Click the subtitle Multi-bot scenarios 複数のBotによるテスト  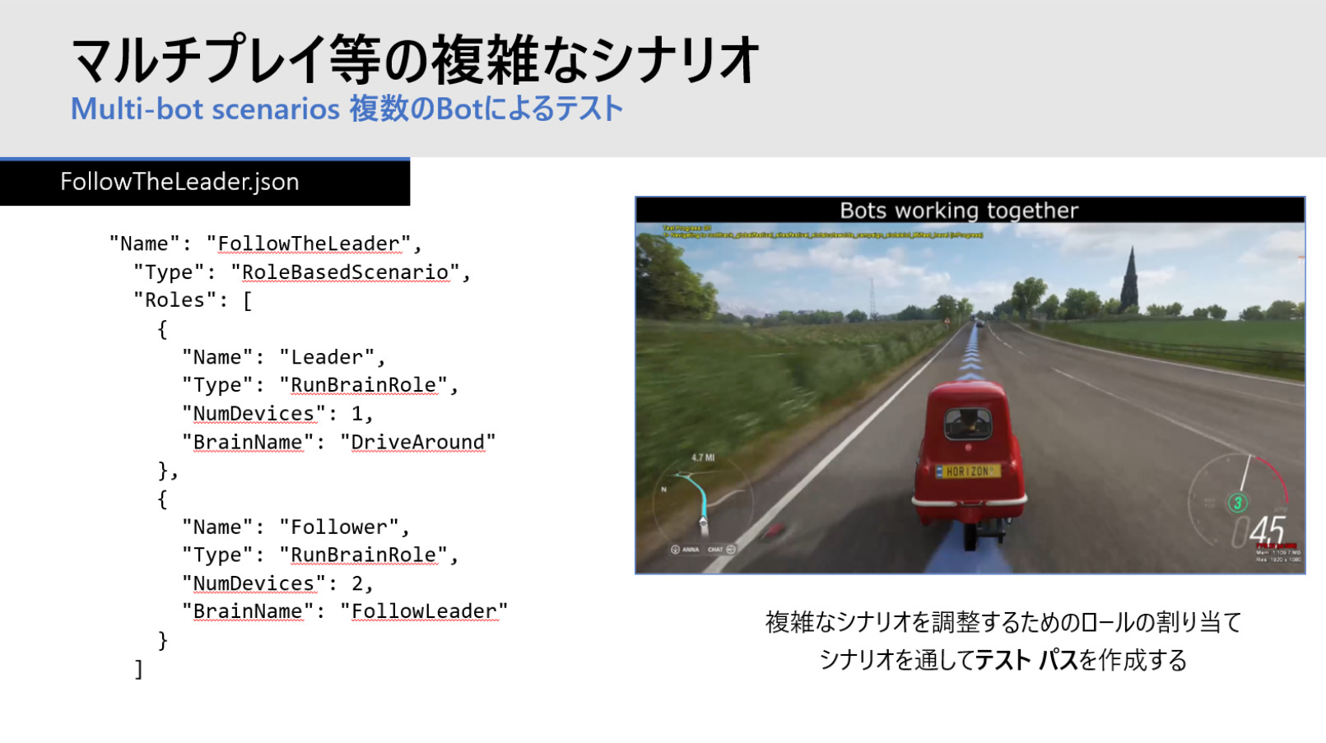point(347,109)
